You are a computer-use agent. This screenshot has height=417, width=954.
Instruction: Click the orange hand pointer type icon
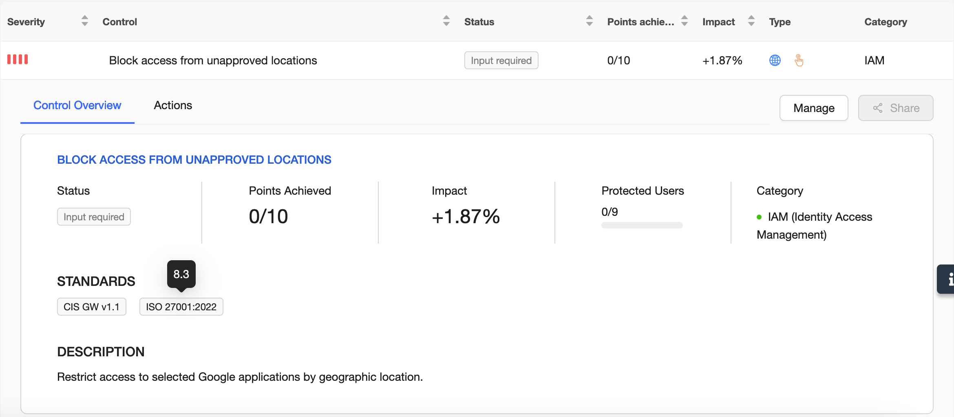(x=799, y=60)
